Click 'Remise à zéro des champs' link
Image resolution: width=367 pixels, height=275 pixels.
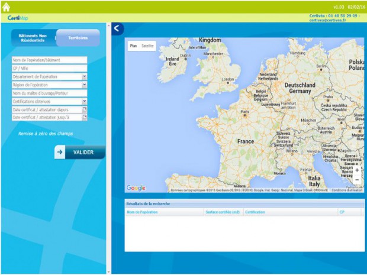tap(46, 134)
